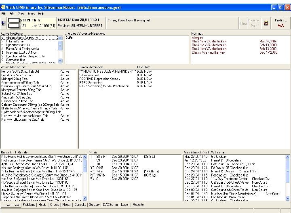The height and width of the screenshot is (218, 291).
Task: Open the Tools menu
Action: click(31, 13)
